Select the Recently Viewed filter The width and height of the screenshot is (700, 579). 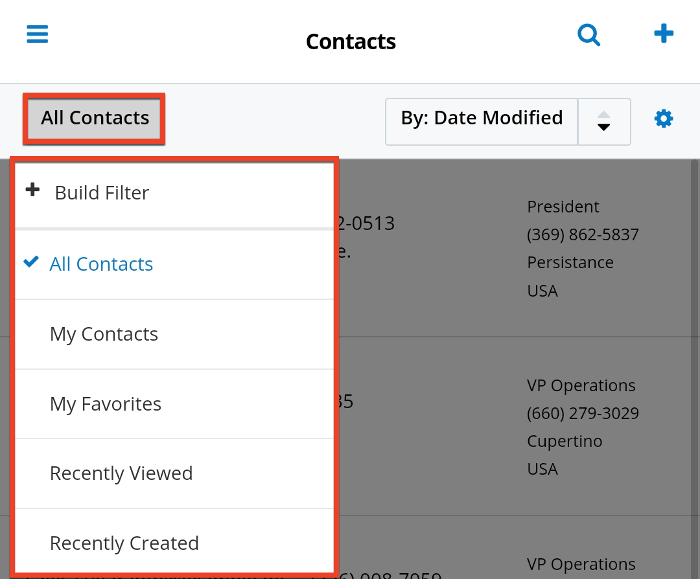[121, 473]
